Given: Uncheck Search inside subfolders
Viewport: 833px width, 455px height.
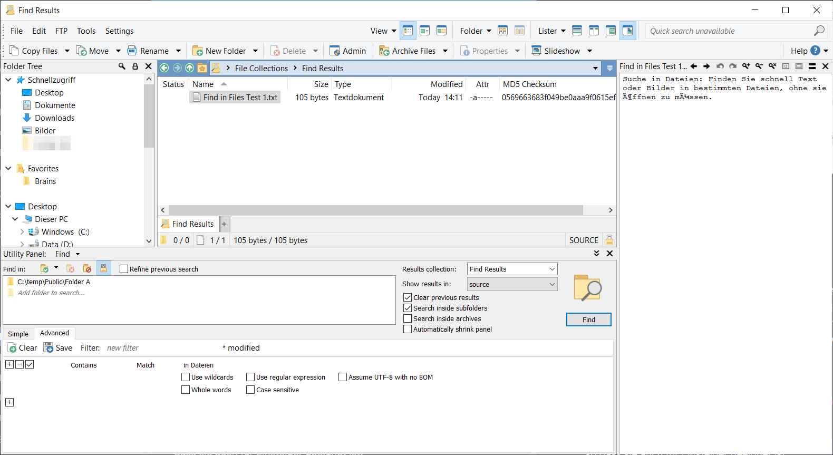Looking at the screenshot, I should pos(408,308).
